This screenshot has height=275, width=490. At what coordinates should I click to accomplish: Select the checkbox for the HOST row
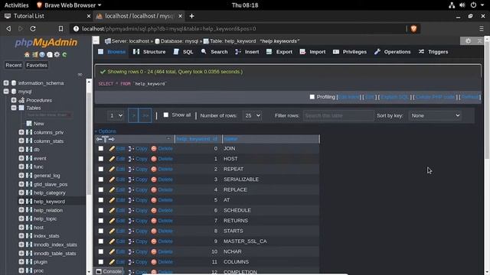tap(101, 159)
